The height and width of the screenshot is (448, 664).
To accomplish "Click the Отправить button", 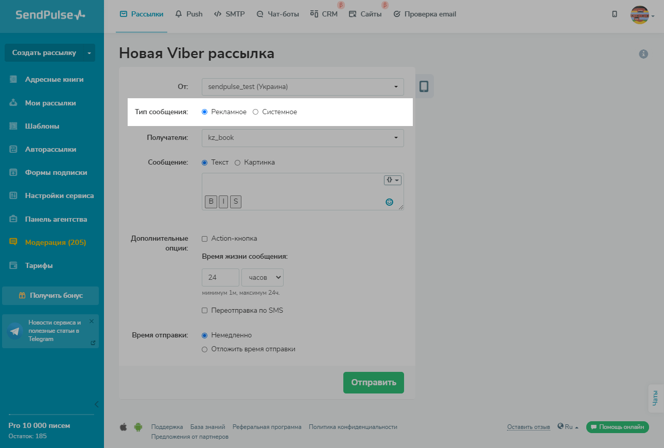I will (374, 383).
